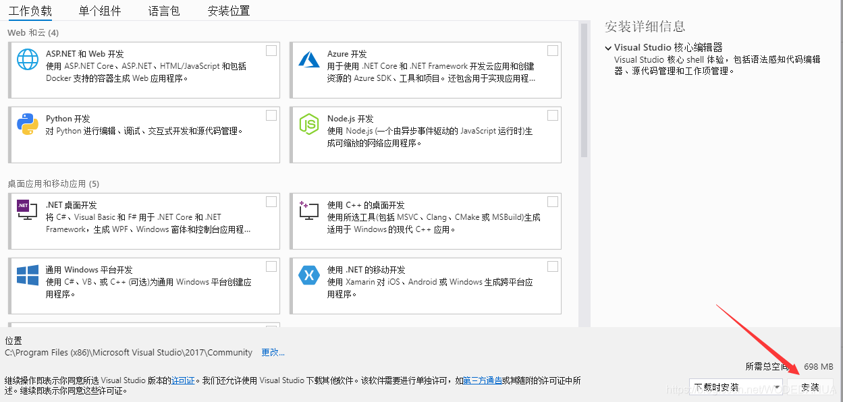Click the ASP.NET 和 Web 开发 globe icon

pos(27,59)
